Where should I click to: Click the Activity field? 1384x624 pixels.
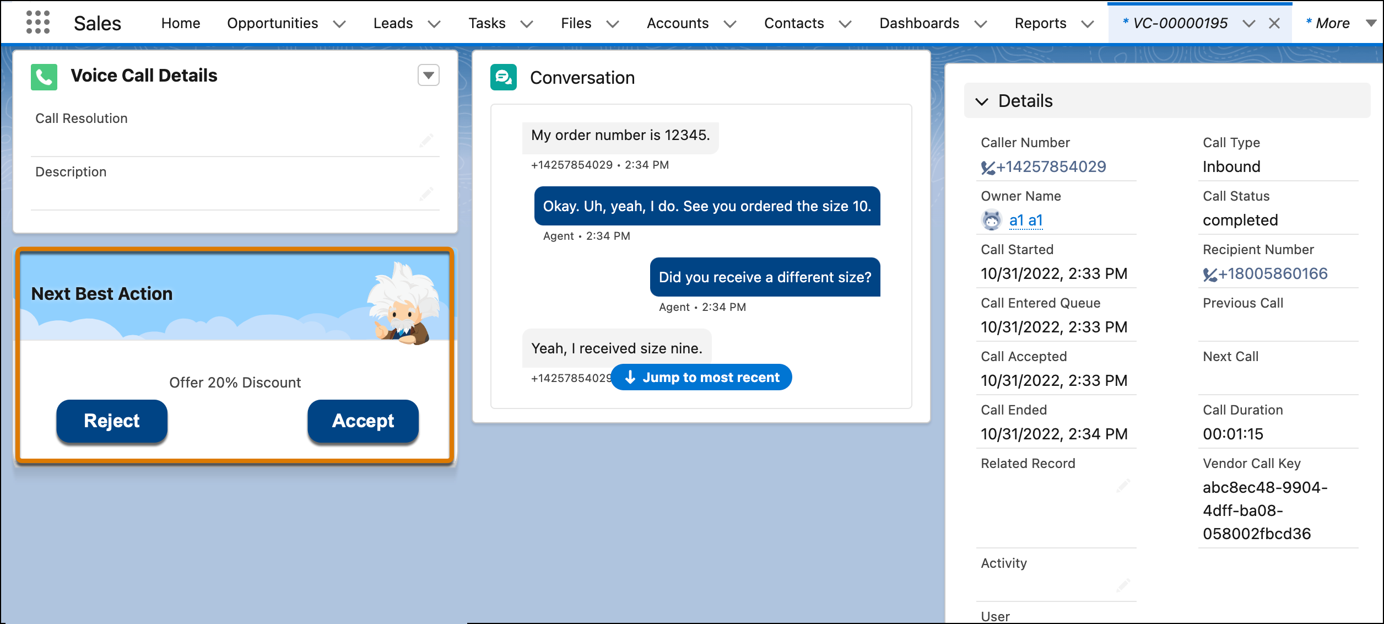(1056, 577)
